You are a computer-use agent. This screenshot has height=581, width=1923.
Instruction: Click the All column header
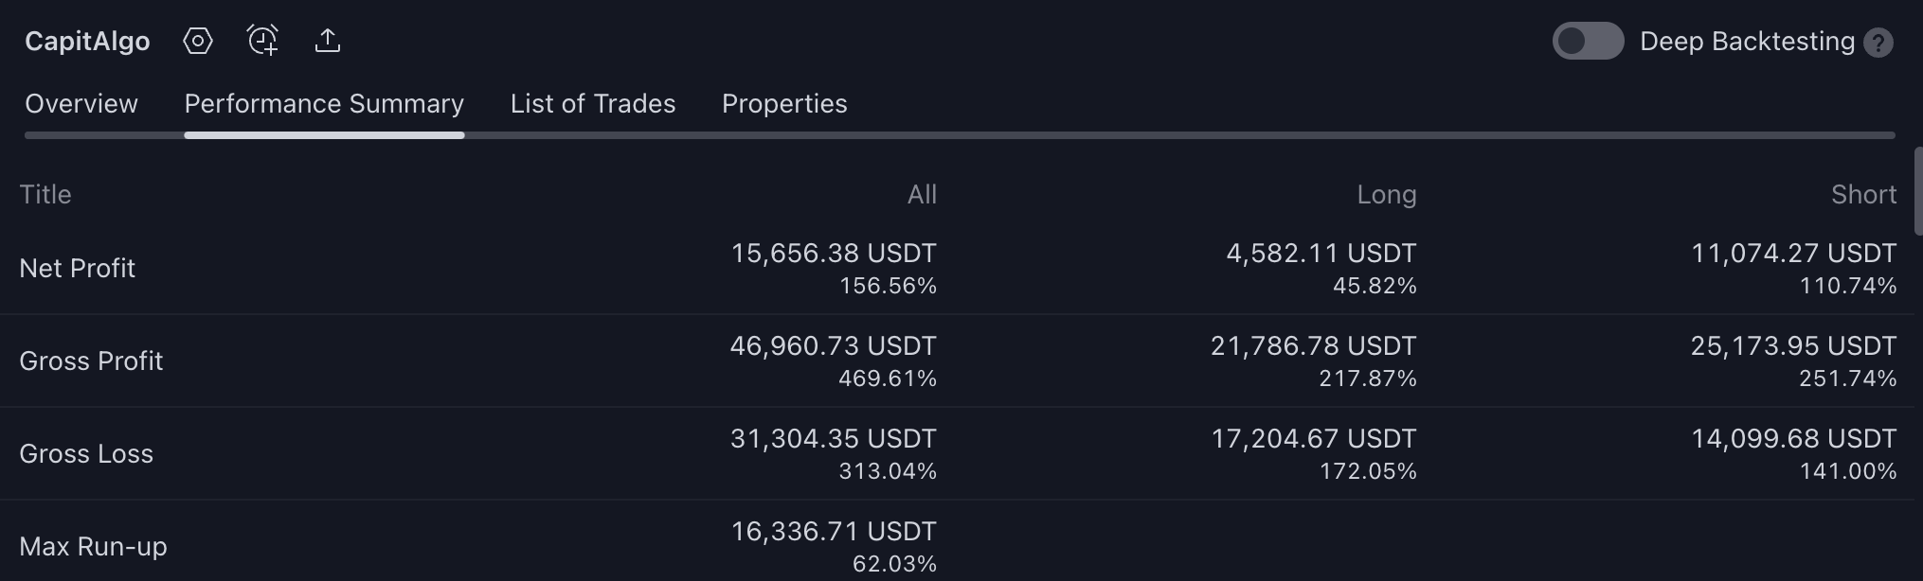922,194
